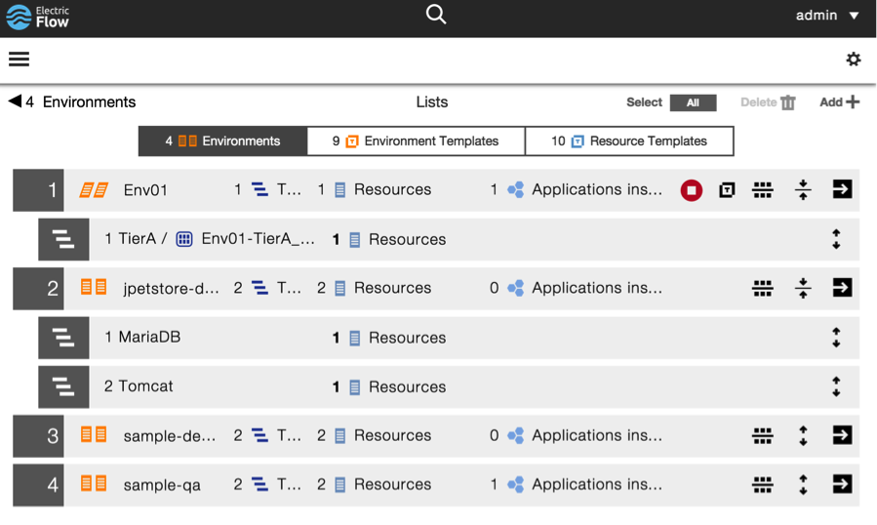Screen dimensions: 877x525
Task: Expand the sample-qa environment row
Action: point(803,485)
